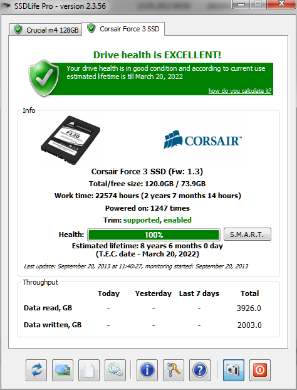Select the Corsair Force 3 SSD tab

point(123,29)
